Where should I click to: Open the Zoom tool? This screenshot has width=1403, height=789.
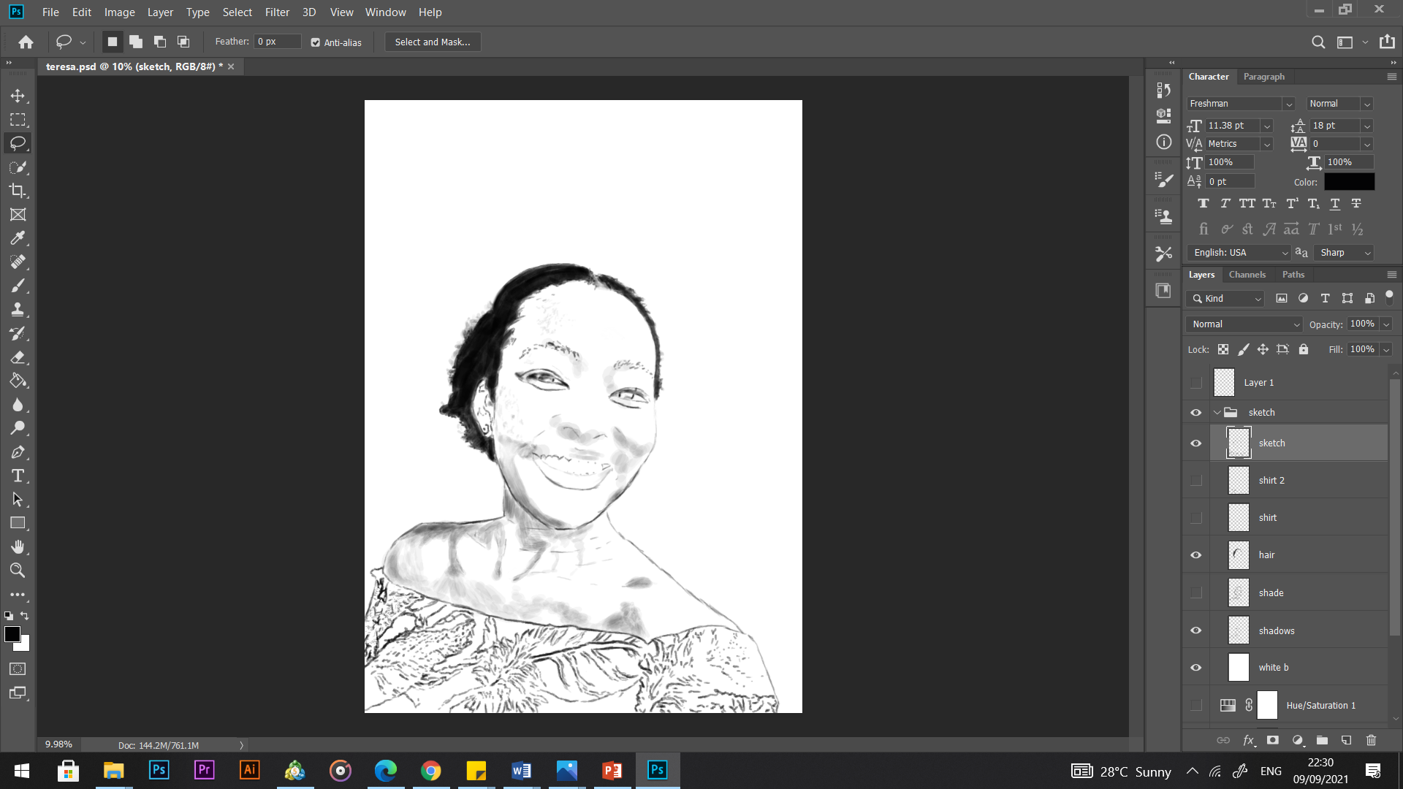tap(18, 571)
